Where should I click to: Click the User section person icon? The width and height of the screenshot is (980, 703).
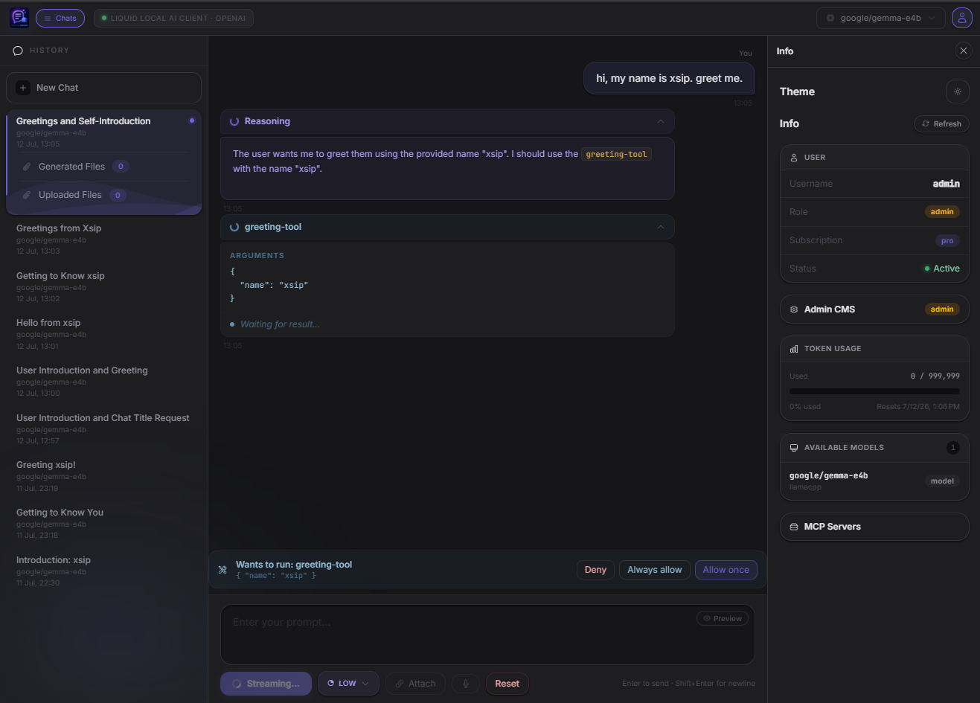click(x=794, y=158)
